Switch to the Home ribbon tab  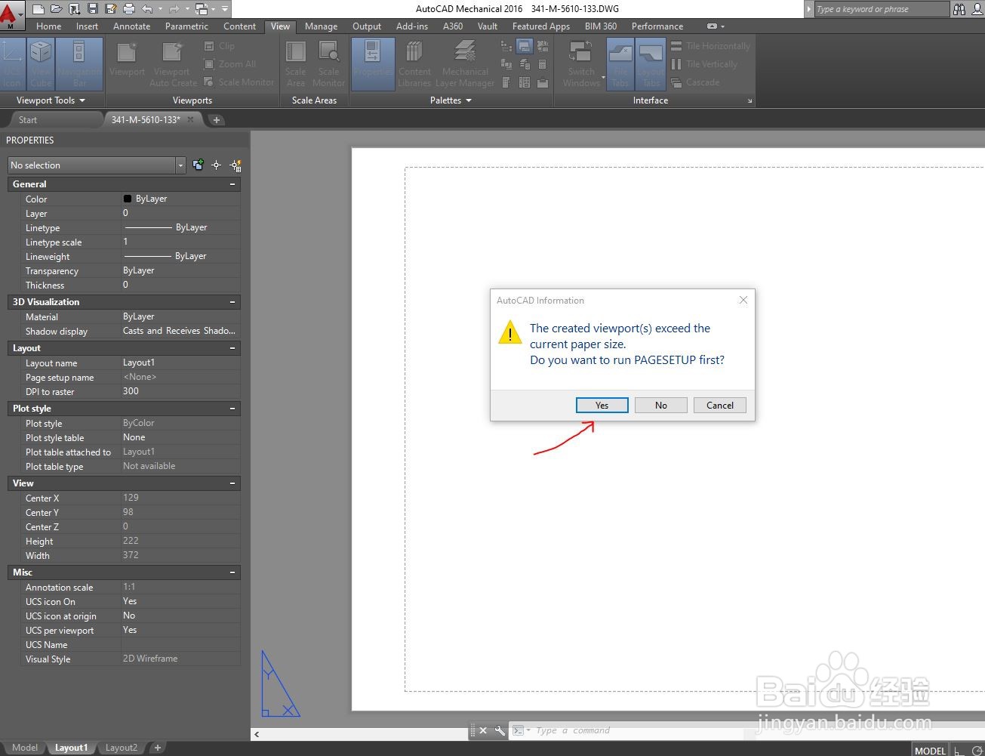point(49,26)
